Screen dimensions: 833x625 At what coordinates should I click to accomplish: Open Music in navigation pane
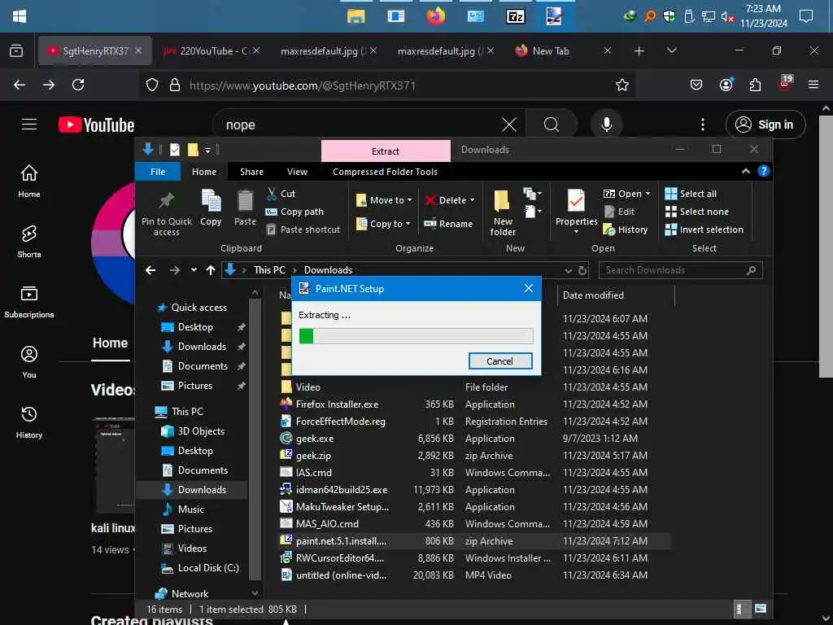[190, 509]
